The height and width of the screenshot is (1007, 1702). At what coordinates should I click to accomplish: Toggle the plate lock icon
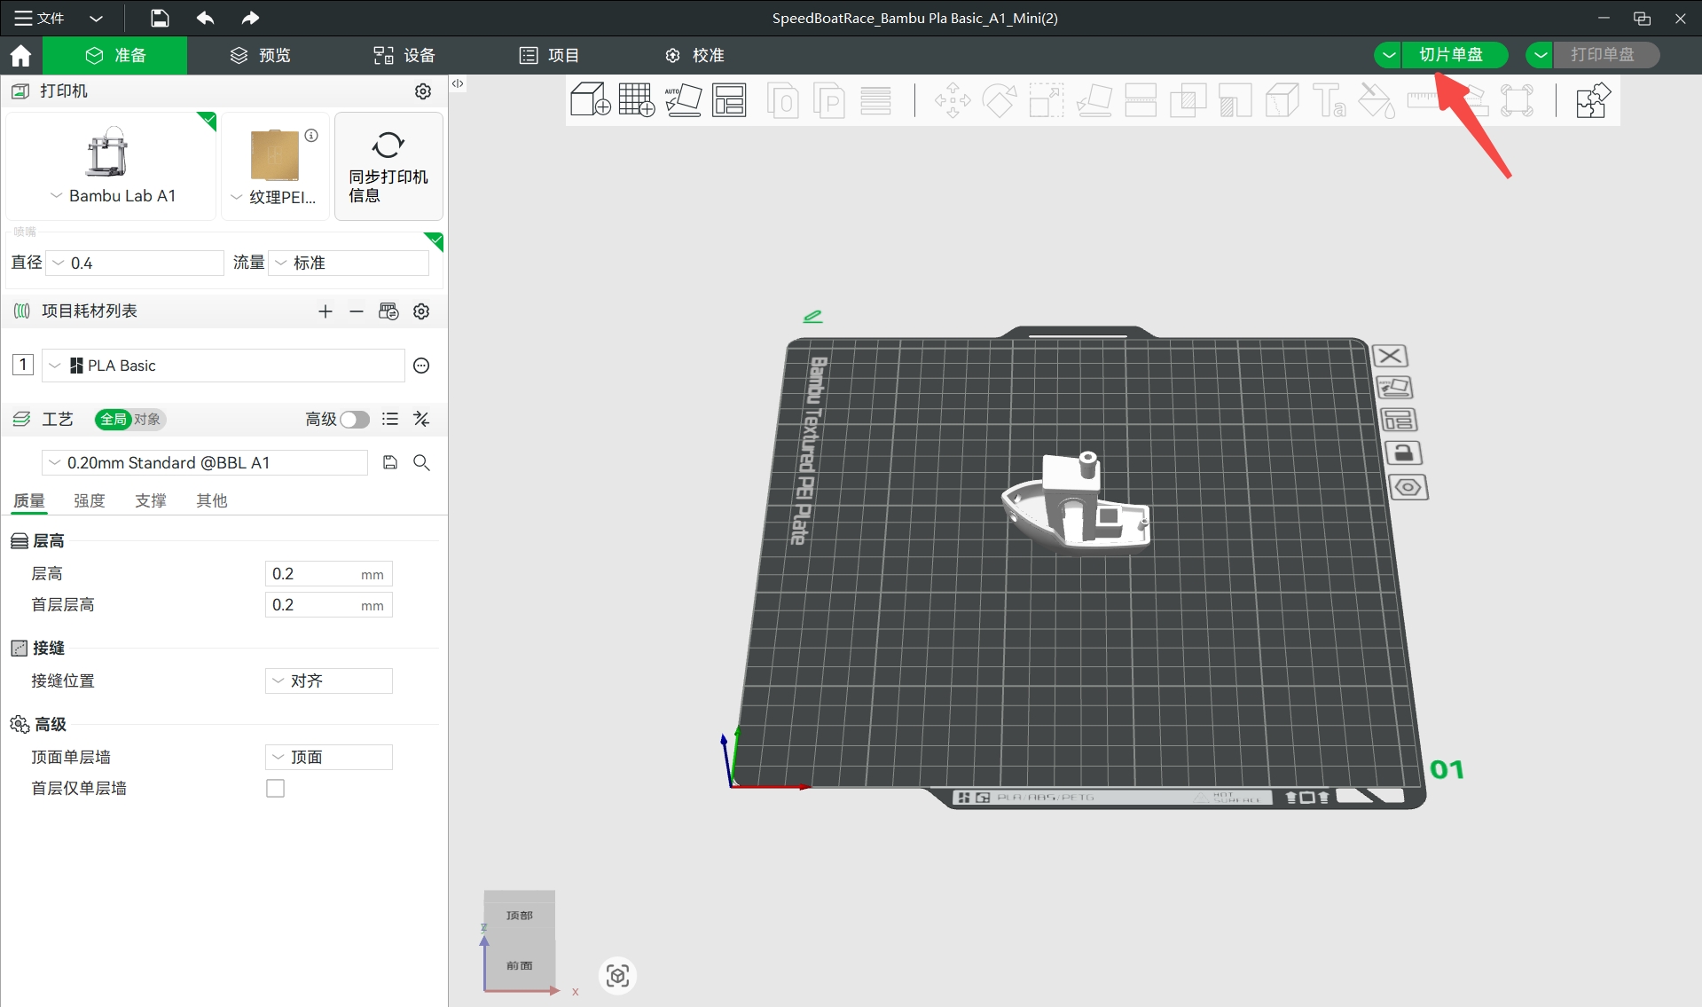point(1403,453)
